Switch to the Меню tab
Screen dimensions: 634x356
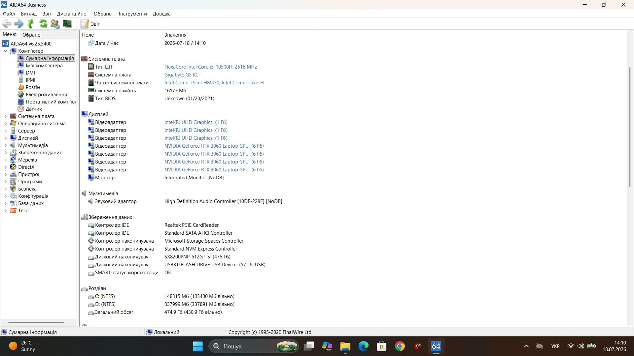10,34
